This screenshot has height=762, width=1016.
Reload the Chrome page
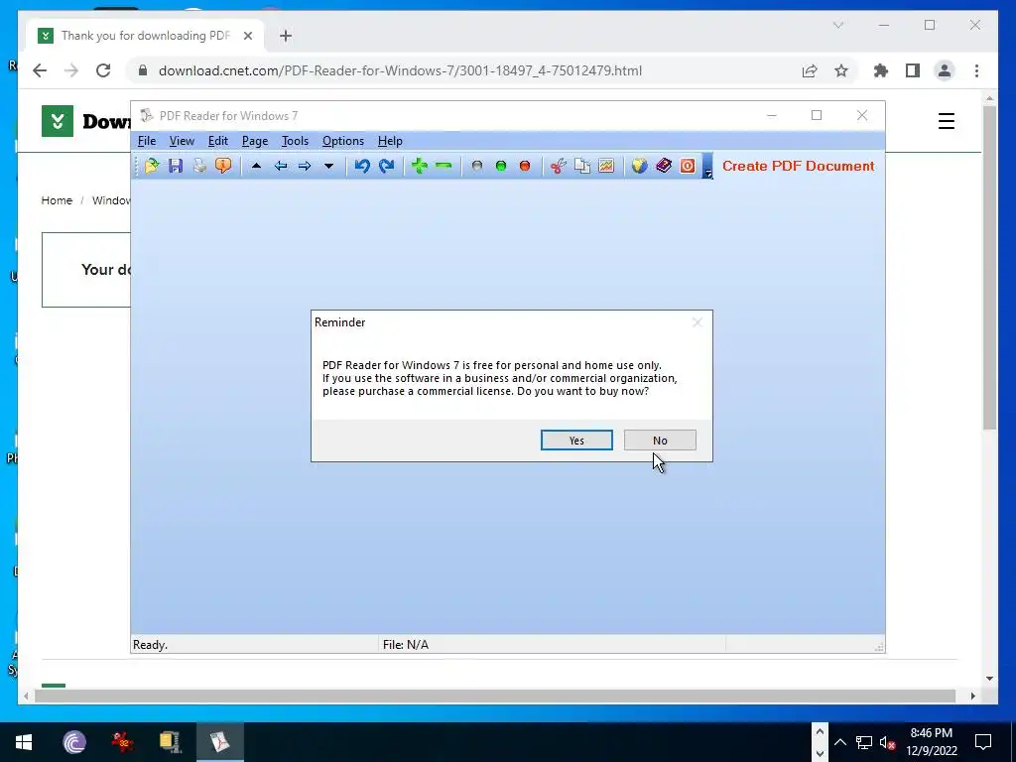click(x=103, y=70)
